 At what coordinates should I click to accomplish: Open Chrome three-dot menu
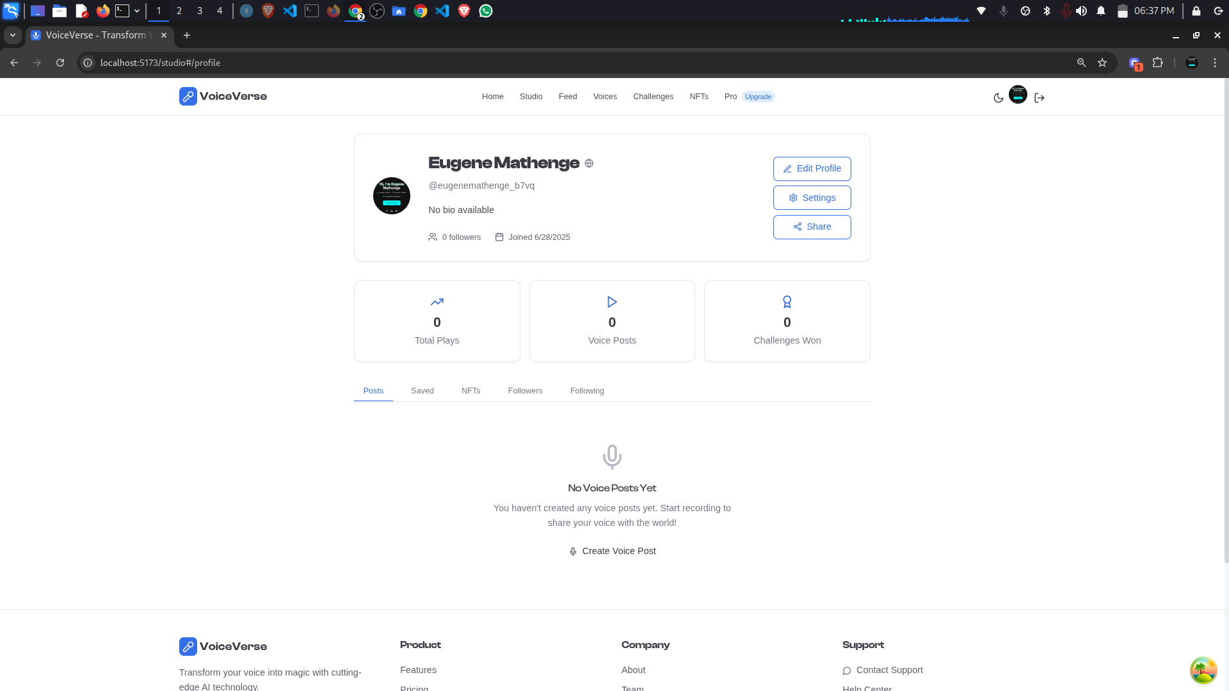coord(1215,63)
